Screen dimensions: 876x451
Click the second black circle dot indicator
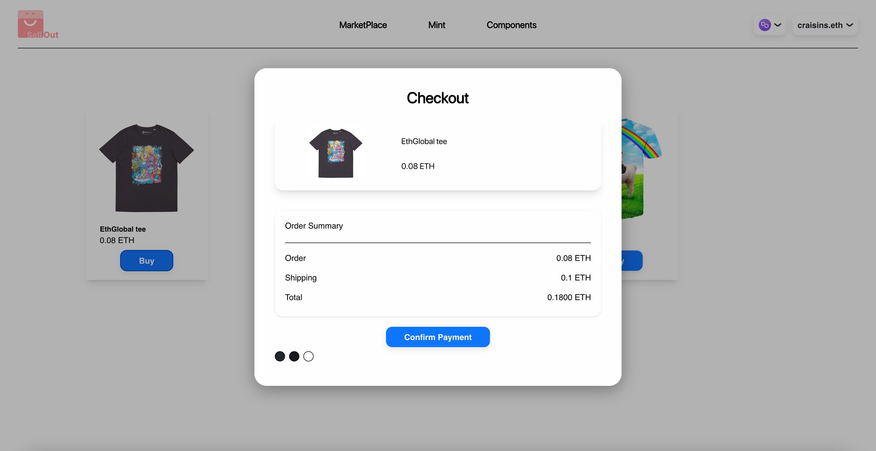click(294, 356)
